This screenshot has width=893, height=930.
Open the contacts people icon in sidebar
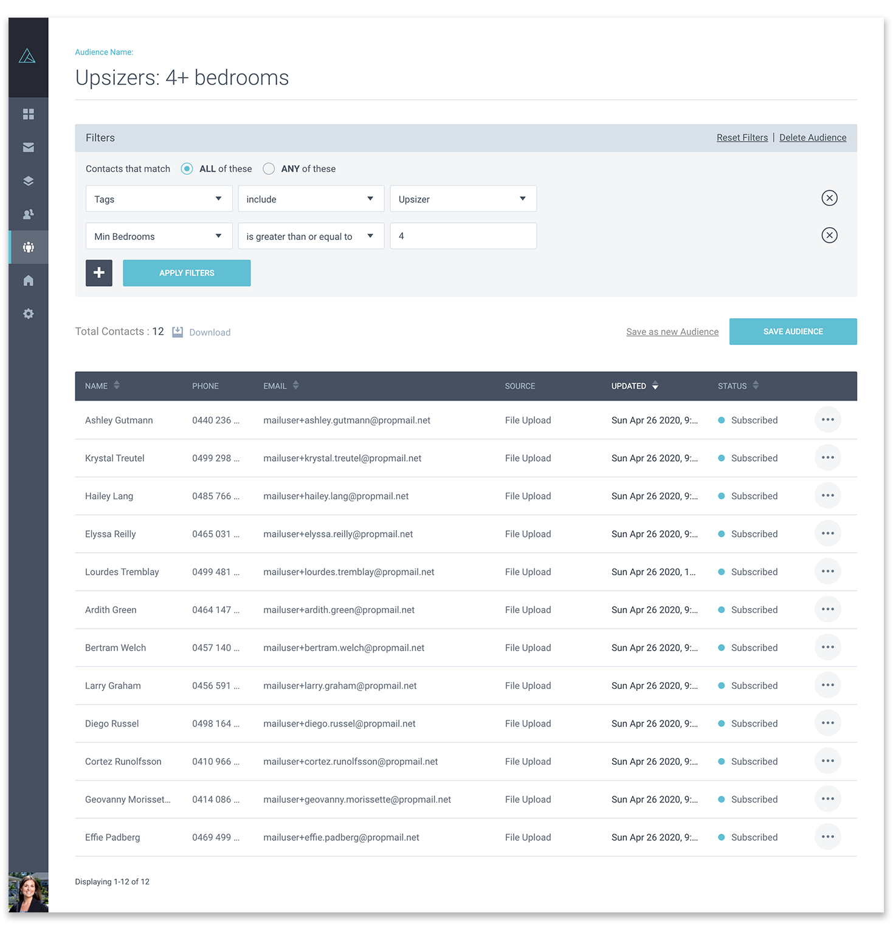coord(29,214)
